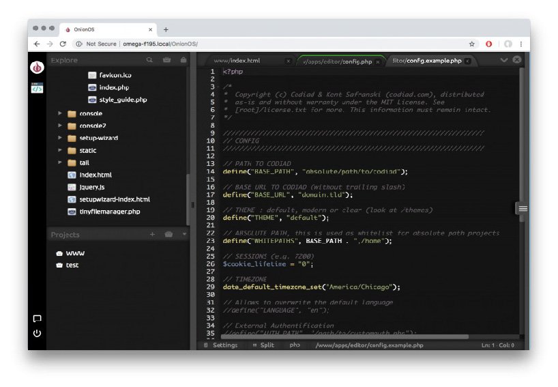Click the horizontal editor scrollbar

[x=344, y=336]
